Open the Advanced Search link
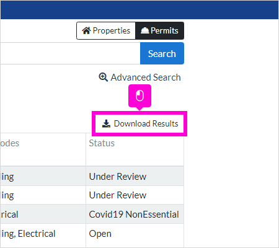 139,77
